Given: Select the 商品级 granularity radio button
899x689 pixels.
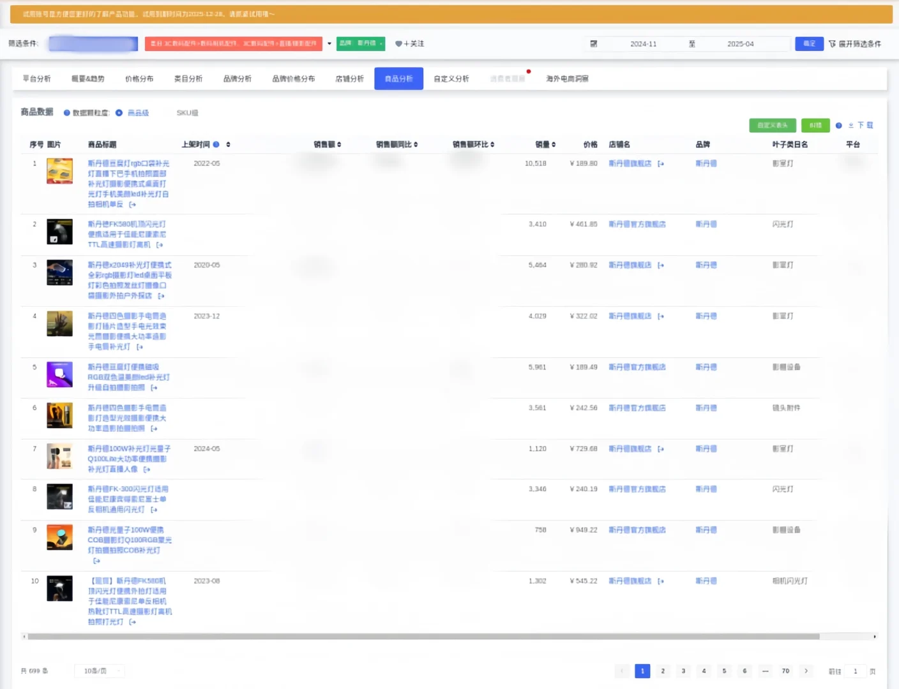Looking at the screenshot, I should click(x=119, y=113).
